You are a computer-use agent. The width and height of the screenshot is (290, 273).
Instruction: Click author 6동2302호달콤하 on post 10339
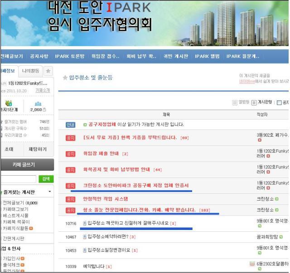click(x=272, y=264)
